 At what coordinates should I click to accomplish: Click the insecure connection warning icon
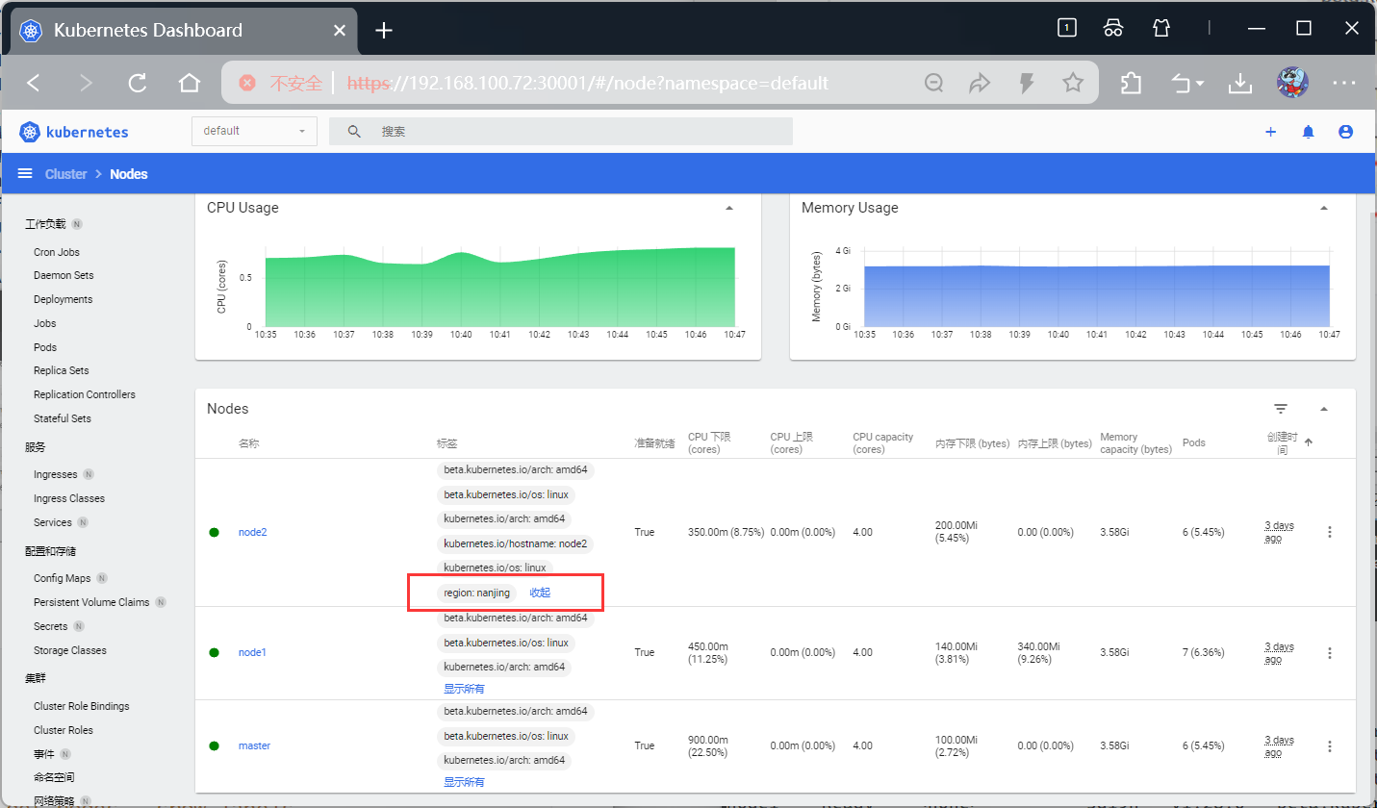click(247, 83)
